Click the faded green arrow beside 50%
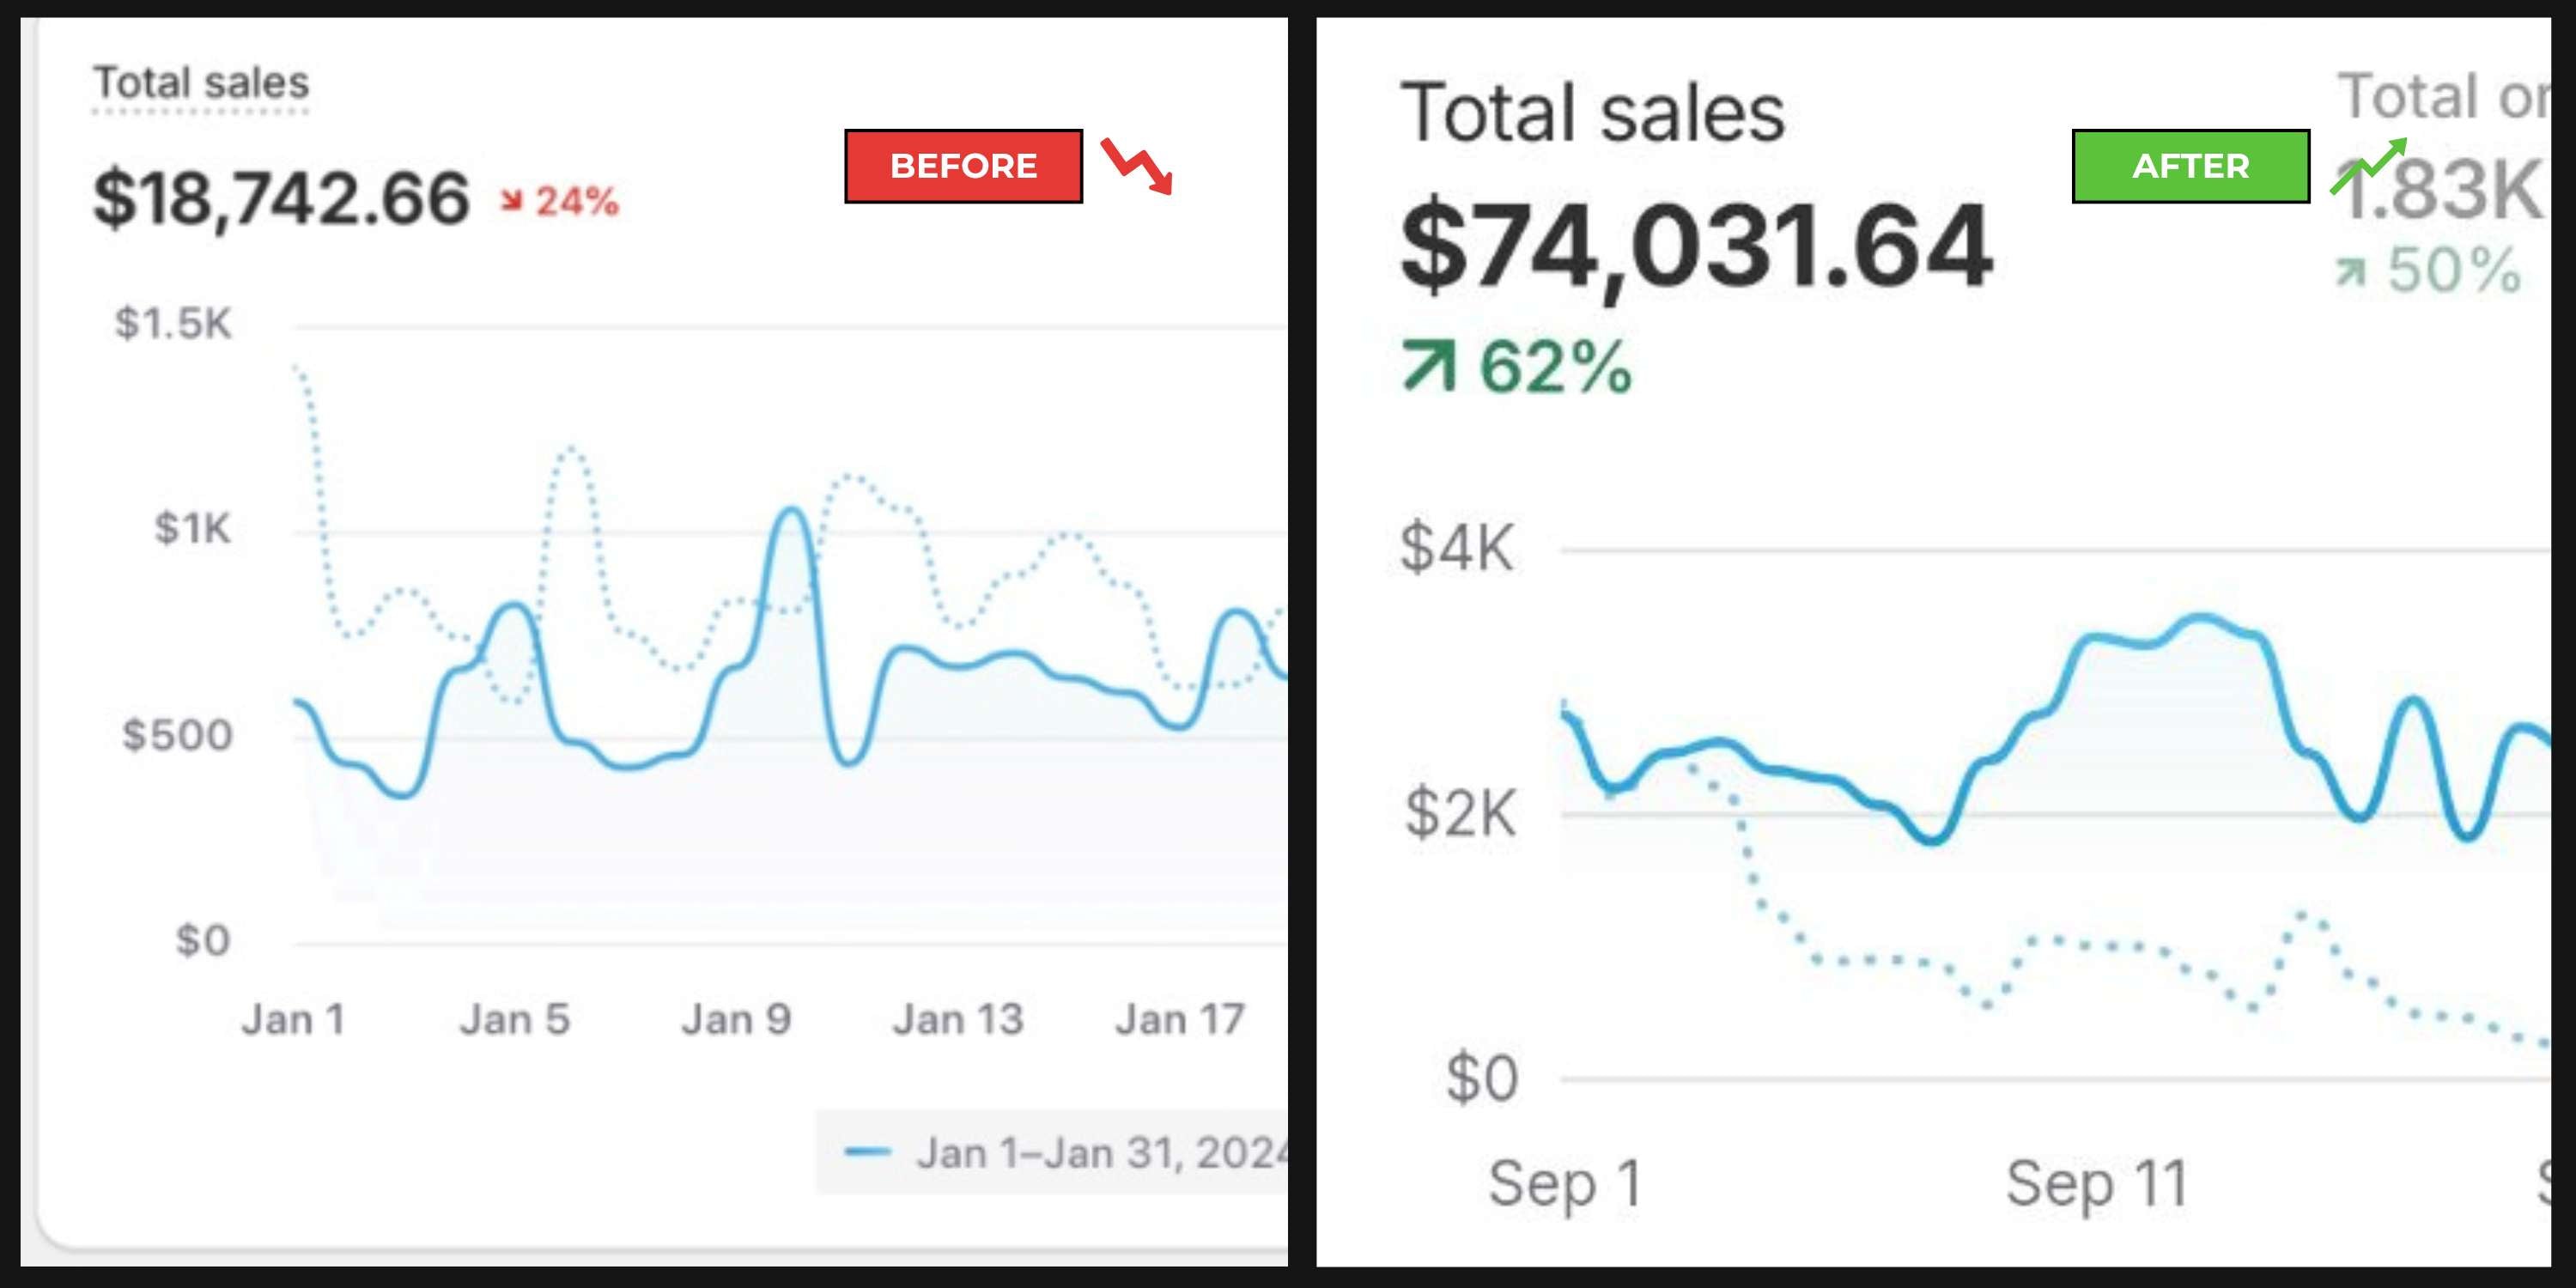 click(2350, 271)
